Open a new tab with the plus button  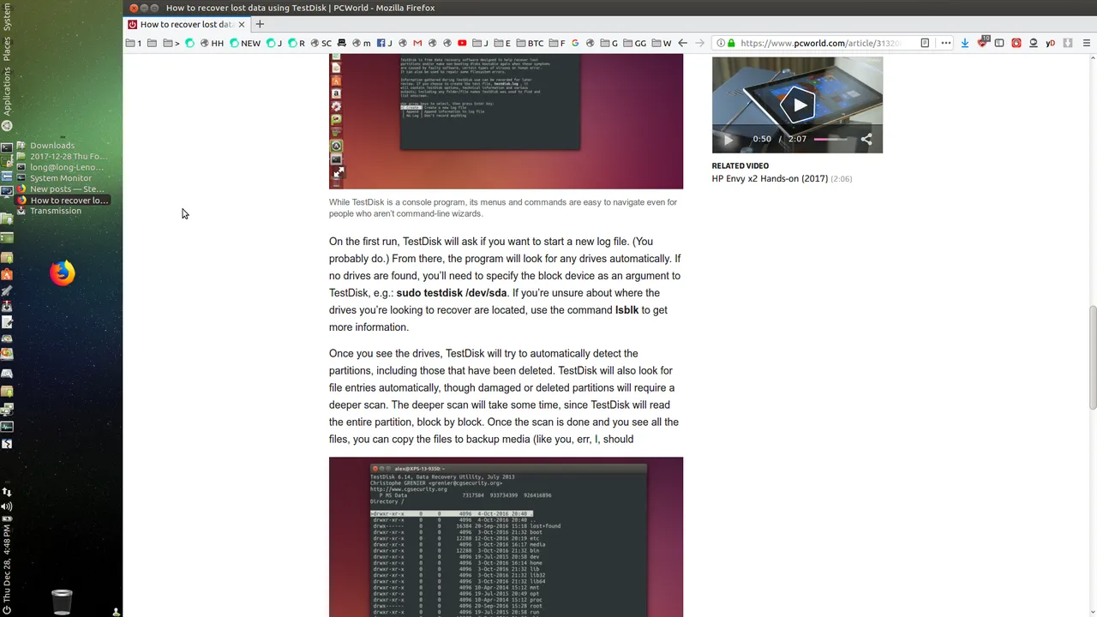click(x=260, y=24)
